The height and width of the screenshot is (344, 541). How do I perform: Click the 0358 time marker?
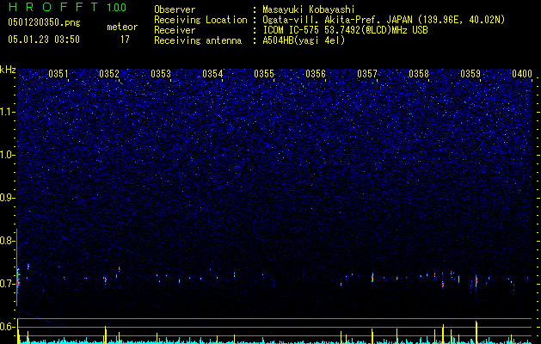pos(419,74)
